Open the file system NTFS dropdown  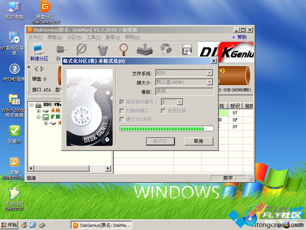[210, 73]
